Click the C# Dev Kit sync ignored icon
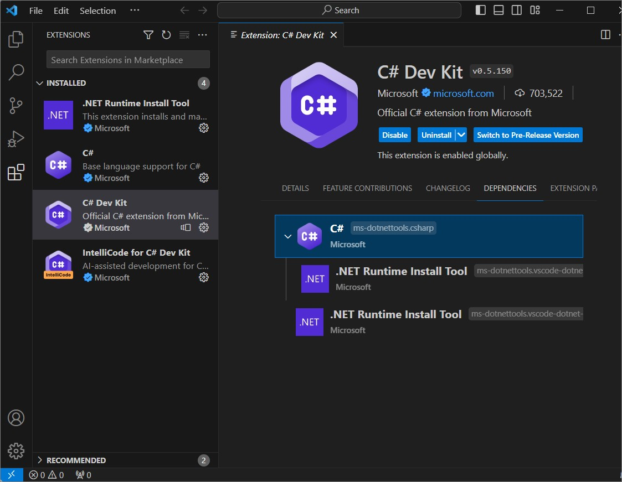This screenshot has width=622, height=482. coord(186,227)
